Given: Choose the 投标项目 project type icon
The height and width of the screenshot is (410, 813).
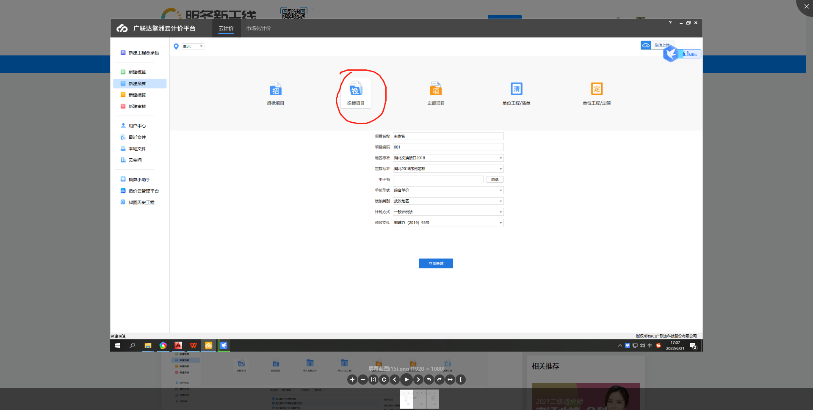Looking at the screenshot, I should coord(356,89).
